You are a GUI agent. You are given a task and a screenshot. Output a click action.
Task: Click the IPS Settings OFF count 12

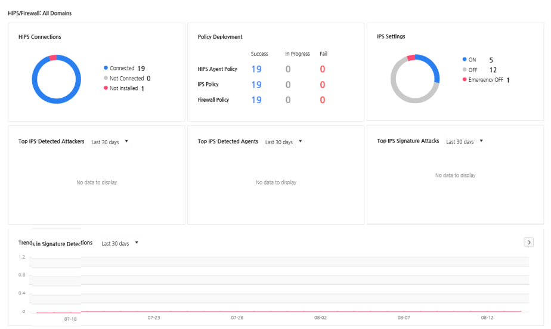(x=493, y=70)
